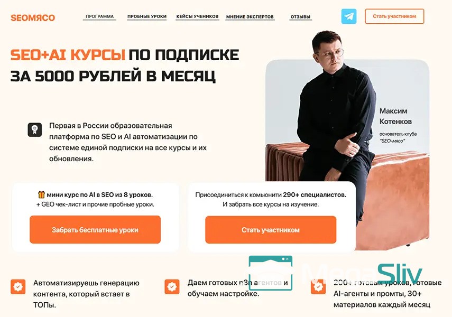Click the photo of Максим Котенков
Image resolution: width=452 pixels, height=317 pixels.
[347, 140]
